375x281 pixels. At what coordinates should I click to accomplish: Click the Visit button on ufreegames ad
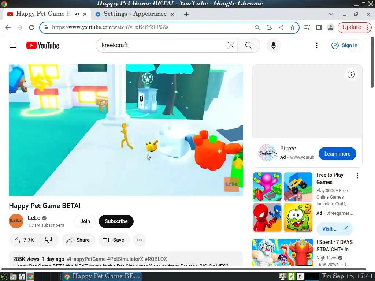click(x=335, y=229)
